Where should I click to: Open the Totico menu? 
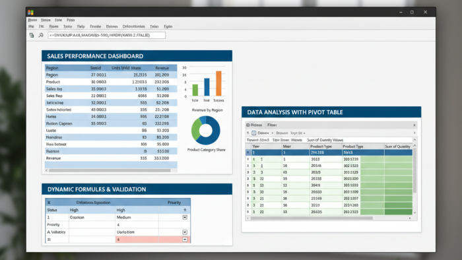(46, 20)
